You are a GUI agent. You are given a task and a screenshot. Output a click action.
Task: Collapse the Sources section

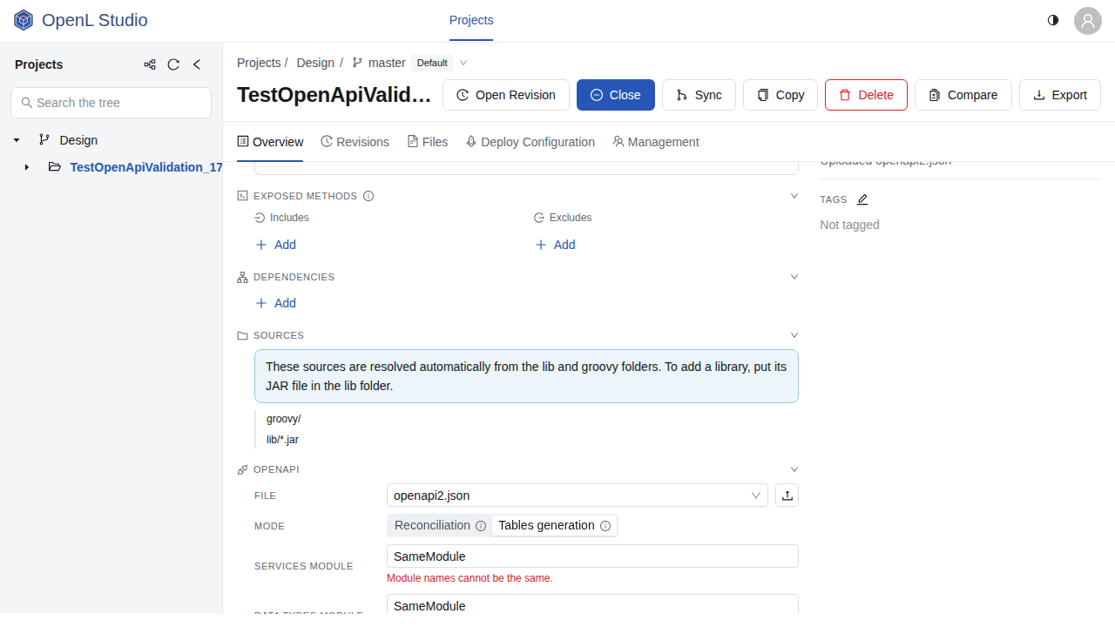[x=794, y=335]
